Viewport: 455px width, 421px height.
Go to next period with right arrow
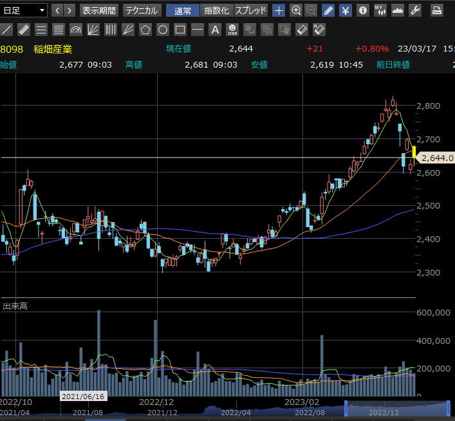click(70, 11)
